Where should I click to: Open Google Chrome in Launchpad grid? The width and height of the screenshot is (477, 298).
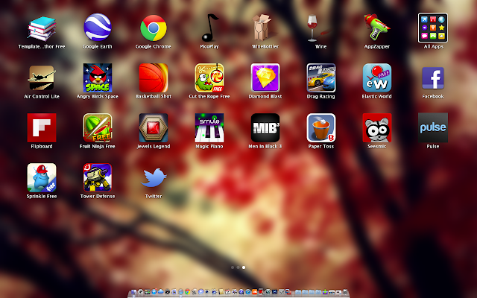[x=154, y=28]
